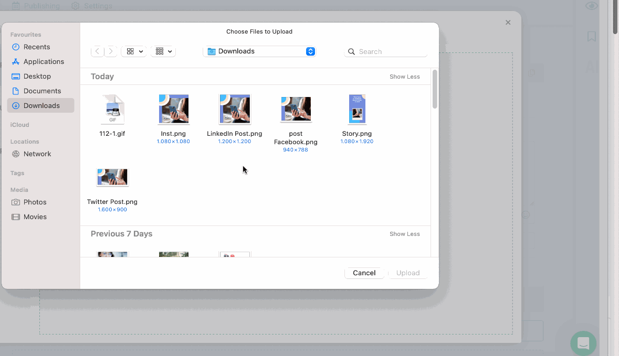Close the upload modal with X

click(508, 23)
